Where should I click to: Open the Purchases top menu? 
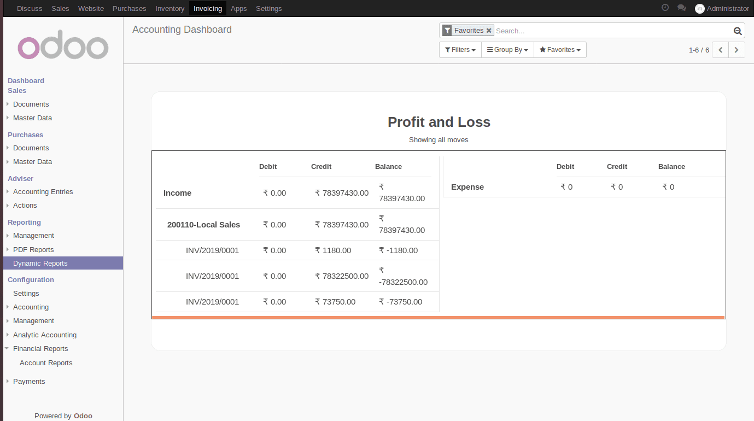[130, 8]
